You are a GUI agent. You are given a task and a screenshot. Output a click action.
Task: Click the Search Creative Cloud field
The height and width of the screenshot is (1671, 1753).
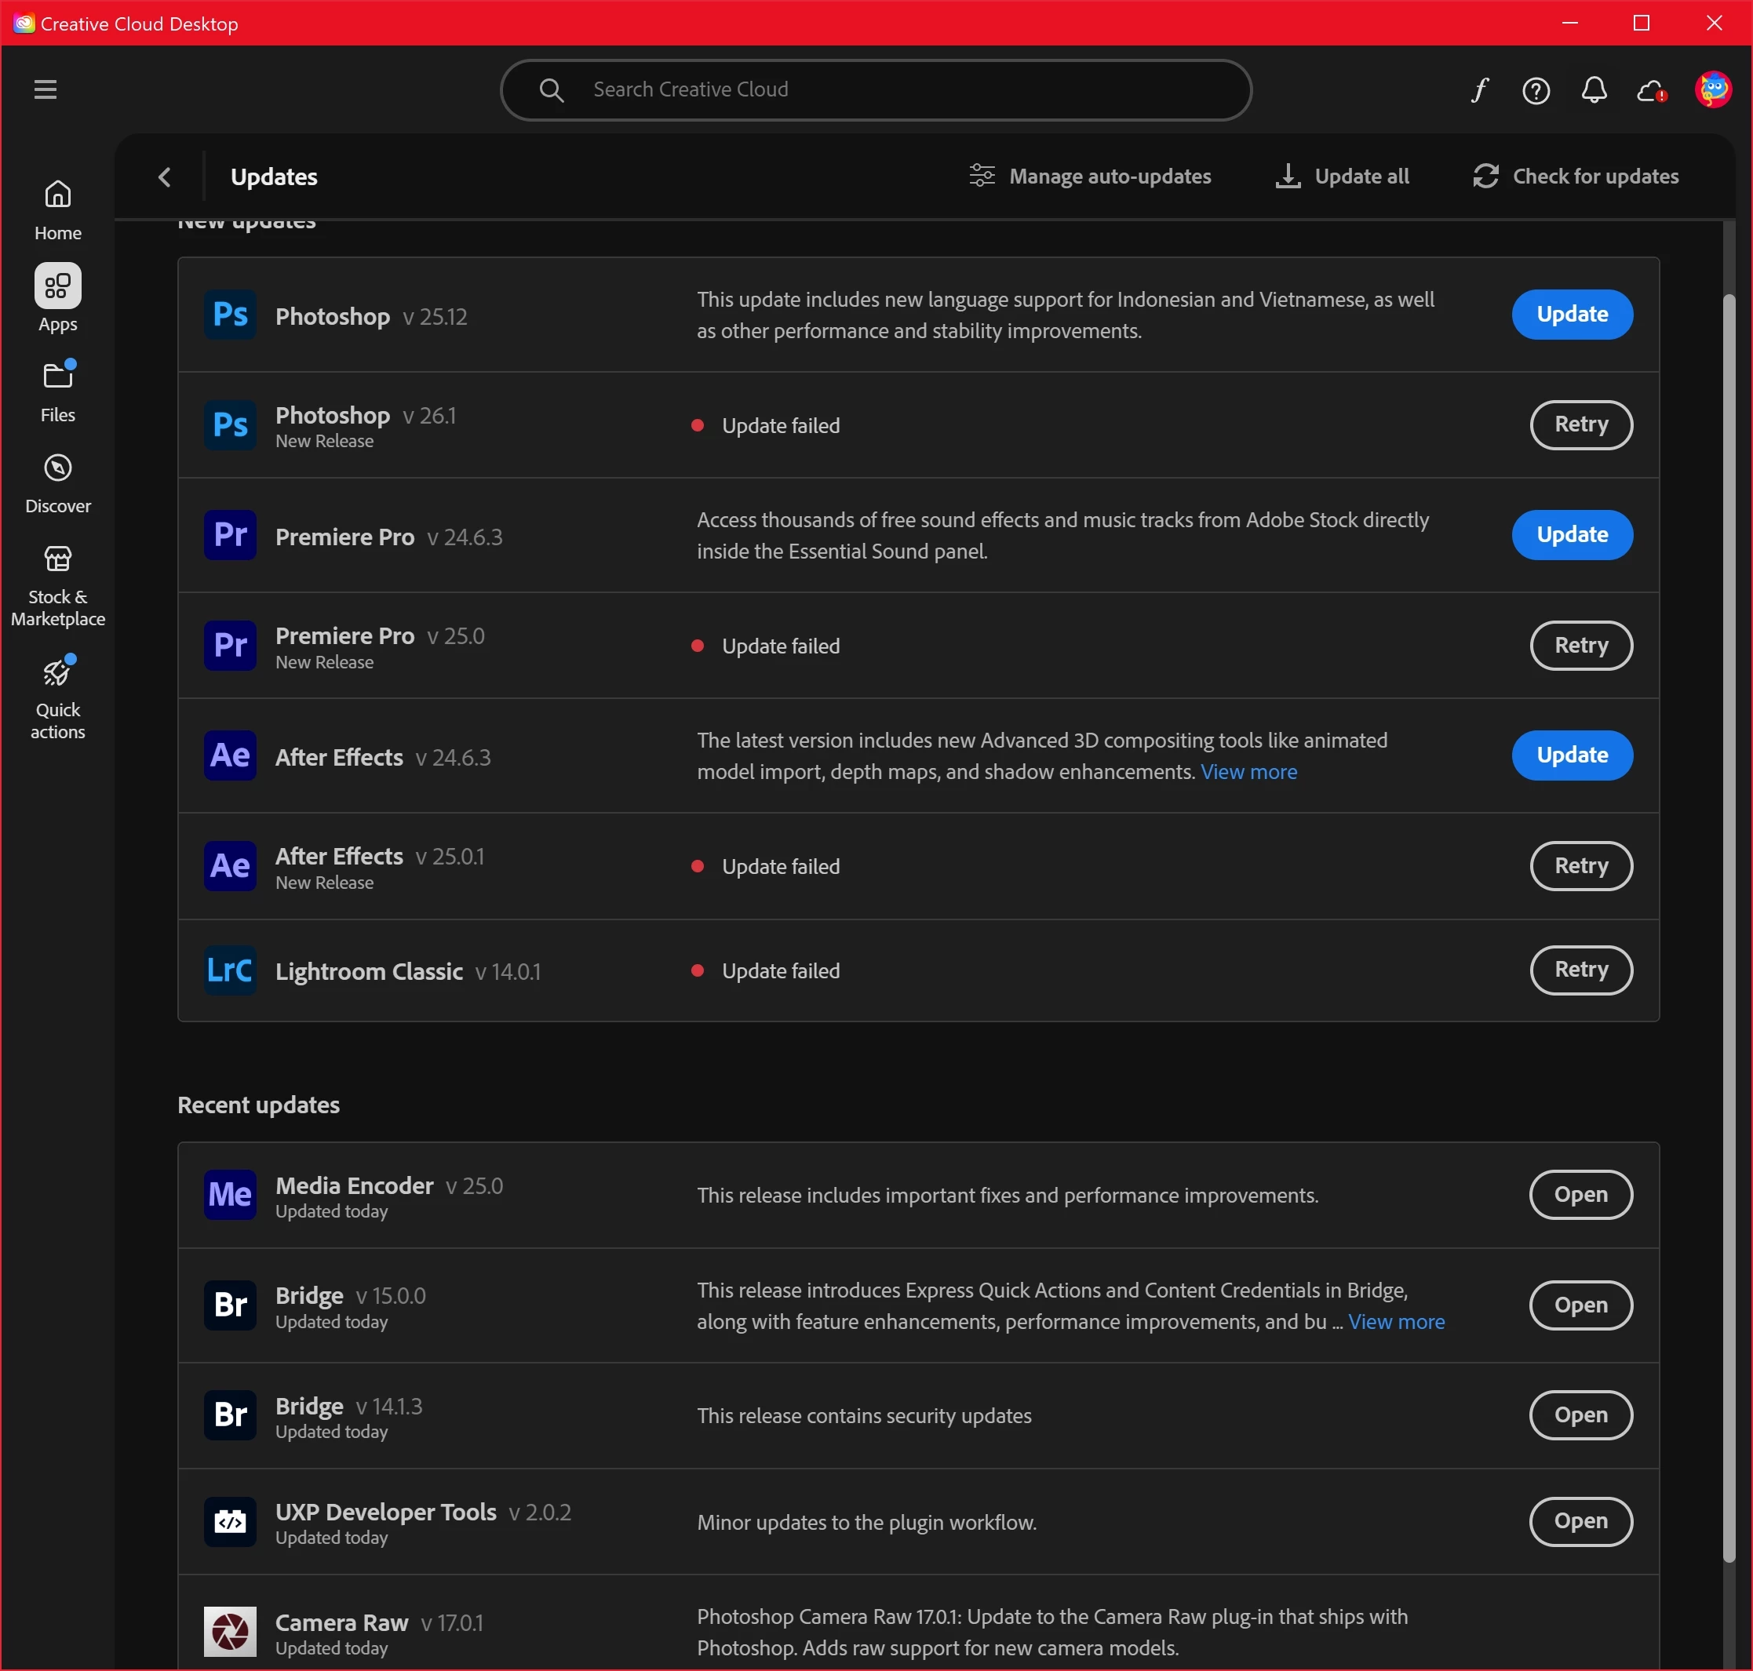pos(876,90)
